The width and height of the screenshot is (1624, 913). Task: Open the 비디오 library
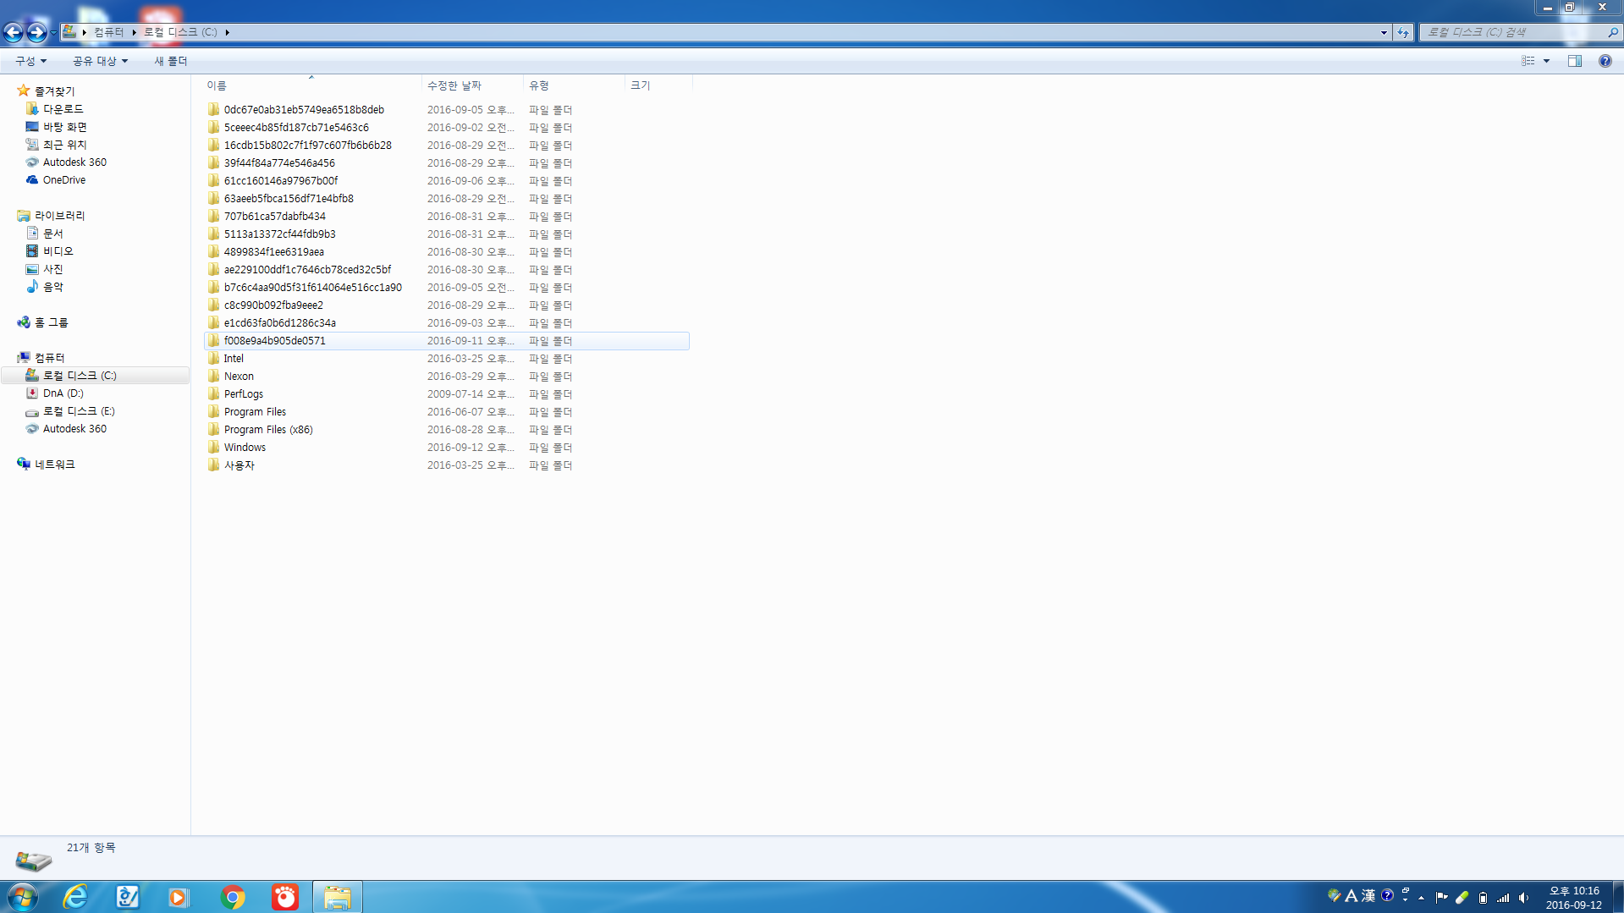(58, 251)
